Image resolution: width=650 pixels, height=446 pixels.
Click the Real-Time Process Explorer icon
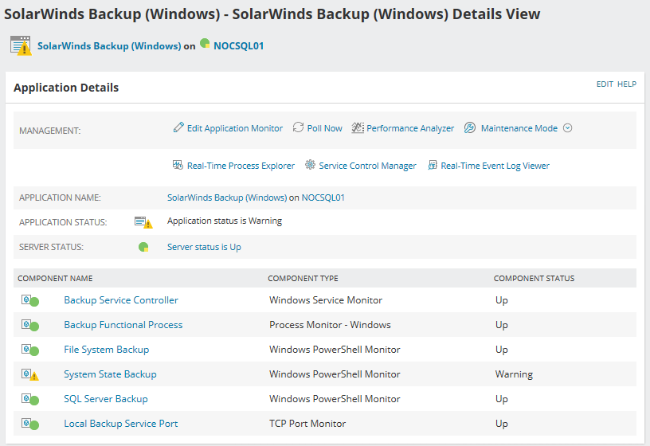pos(178,166)
